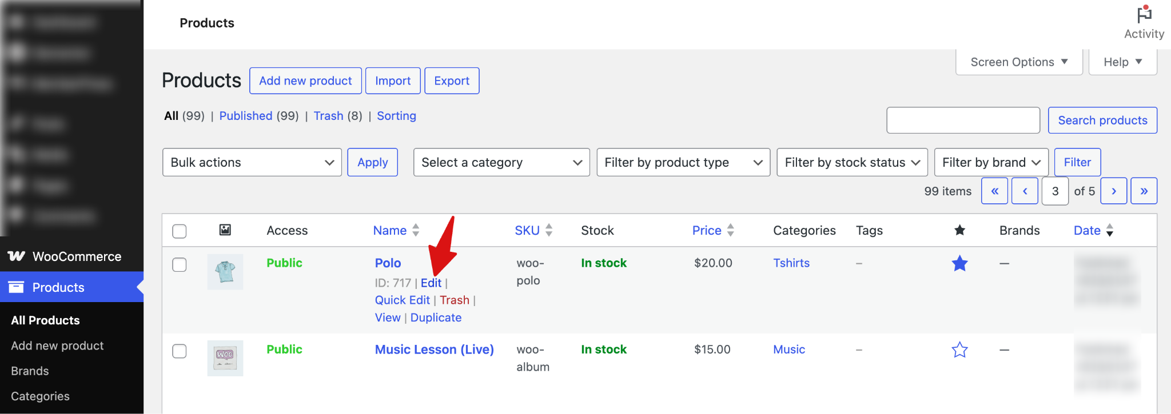Viewport: 1171px width, 414px height.
Task: Open the Filter by stock status dropdown
Action: [852, 162]
